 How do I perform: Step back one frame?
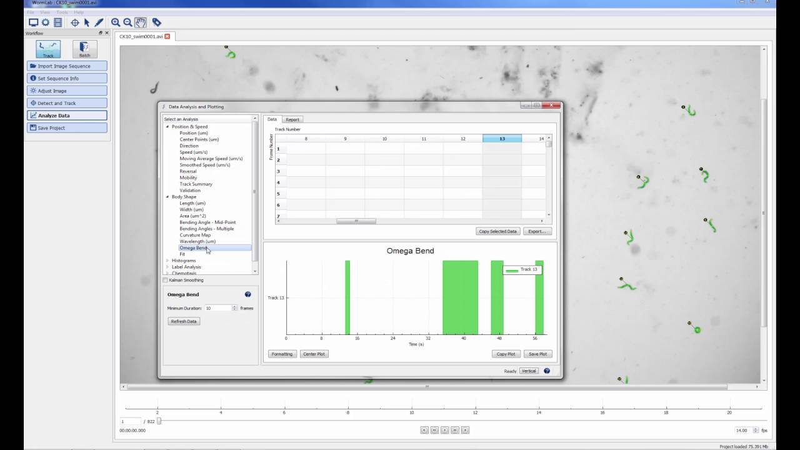tap(434, 430)
